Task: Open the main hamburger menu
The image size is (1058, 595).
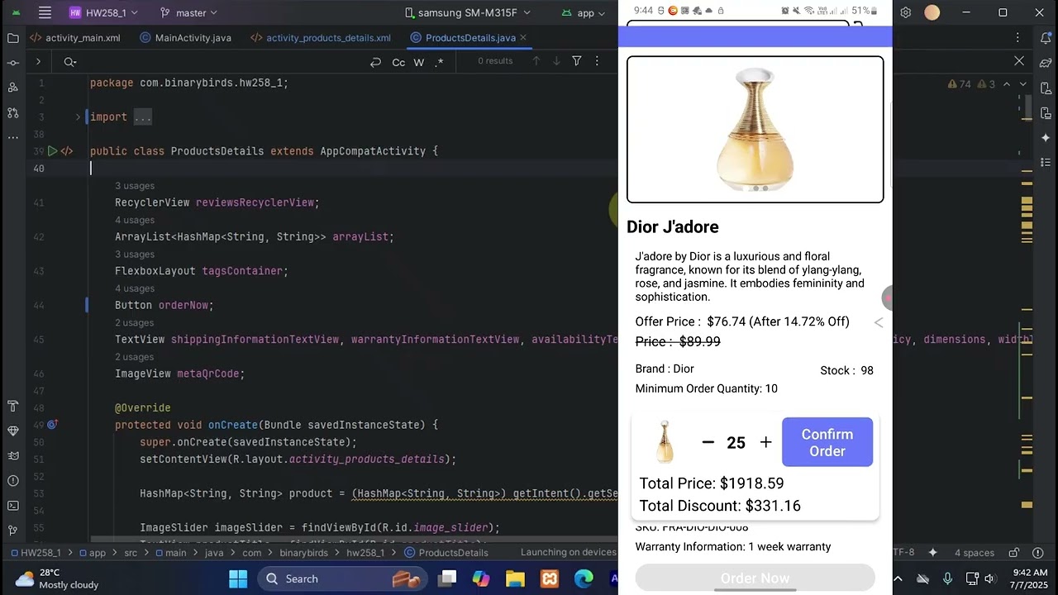Action: (x=45, y=12)
